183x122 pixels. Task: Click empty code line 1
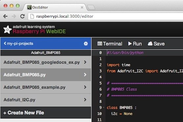click(x=144, y=59)
